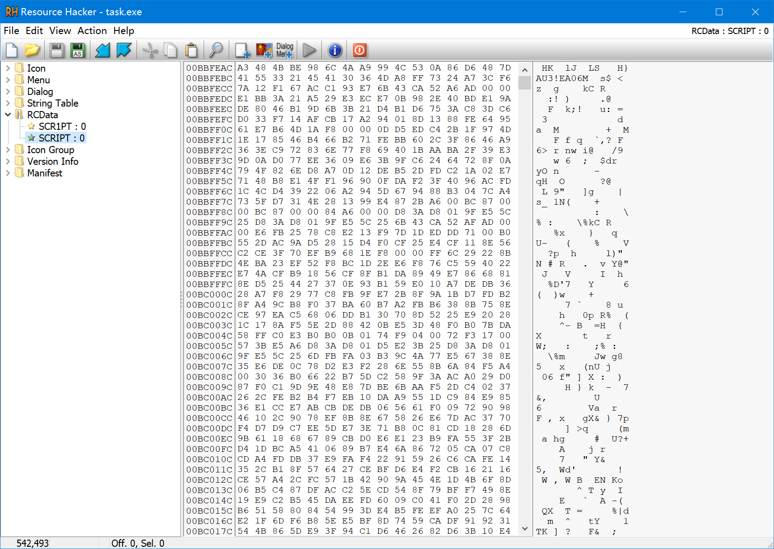Open the Action menu

[x=92, y=30]
